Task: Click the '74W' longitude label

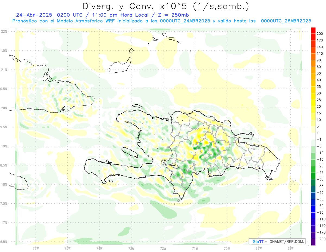Action: (x=99, y=248)
